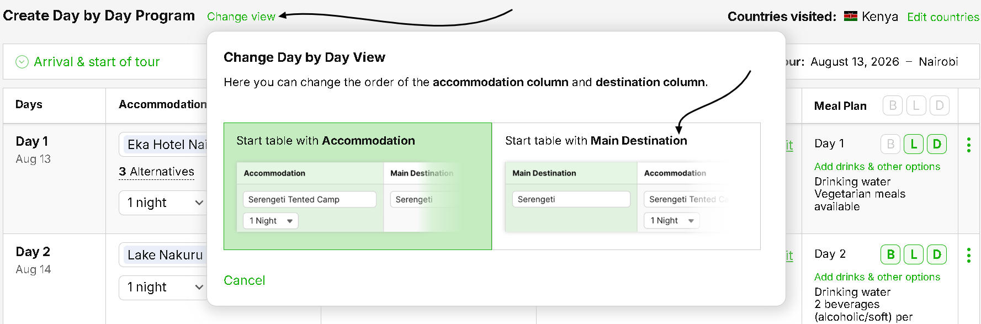Viewport: 981px width, 324px height.
Task: Toggle Lunch for Day 1 meal plan
Action: [914, 144]
